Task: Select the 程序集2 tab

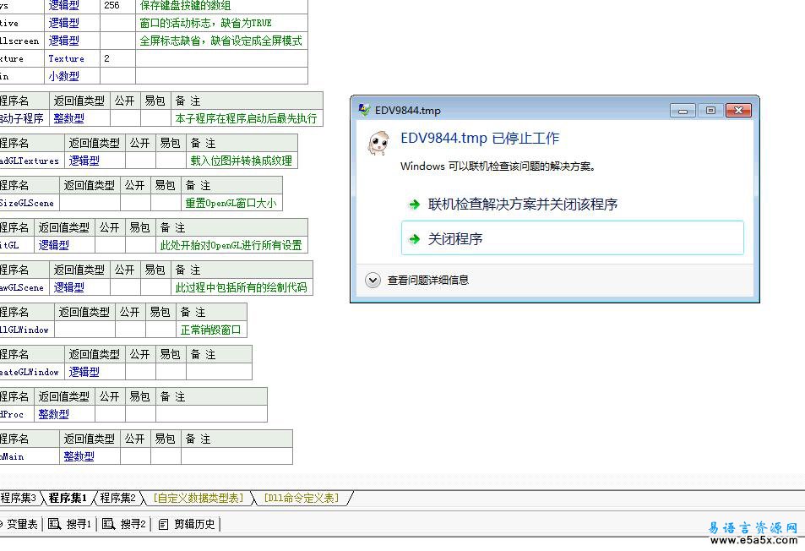Action: coord(117,499)
